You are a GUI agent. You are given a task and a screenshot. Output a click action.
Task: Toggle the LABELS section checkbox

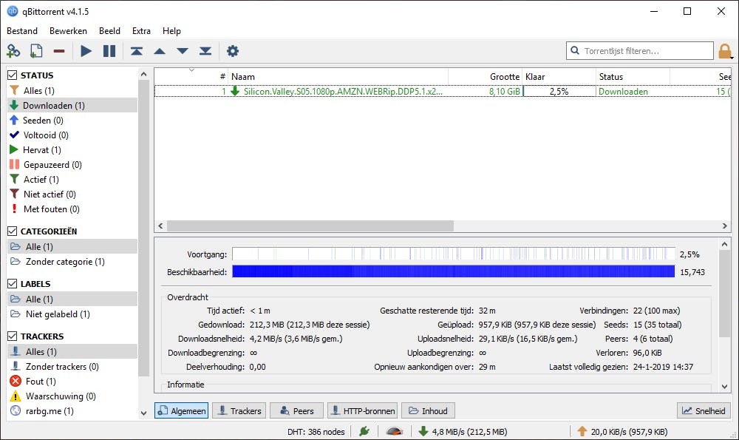tap(13, 283)
